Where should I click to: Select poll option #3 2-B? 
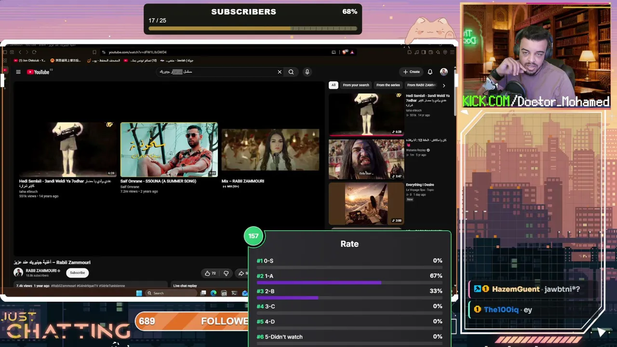349,293
